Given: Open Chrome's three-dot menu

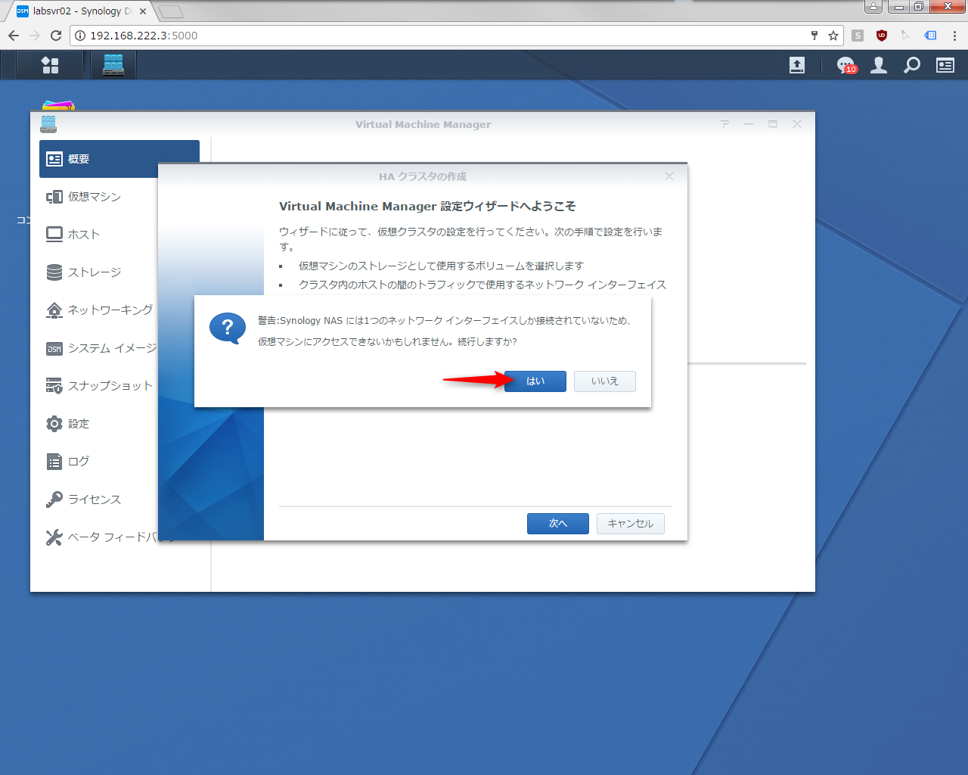Looking at the screenshot, I should click(954, 36).
